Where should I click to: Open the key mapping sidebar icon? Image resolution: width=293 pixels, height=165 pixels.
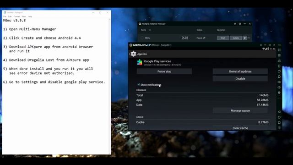(279, 55)
